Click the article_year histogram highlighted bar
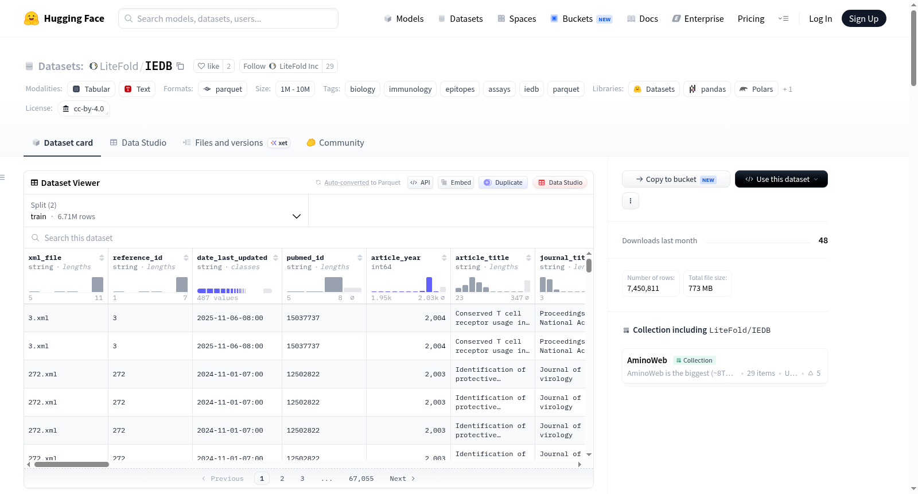Screen dimensions: 918x494 tap(429, 285)
